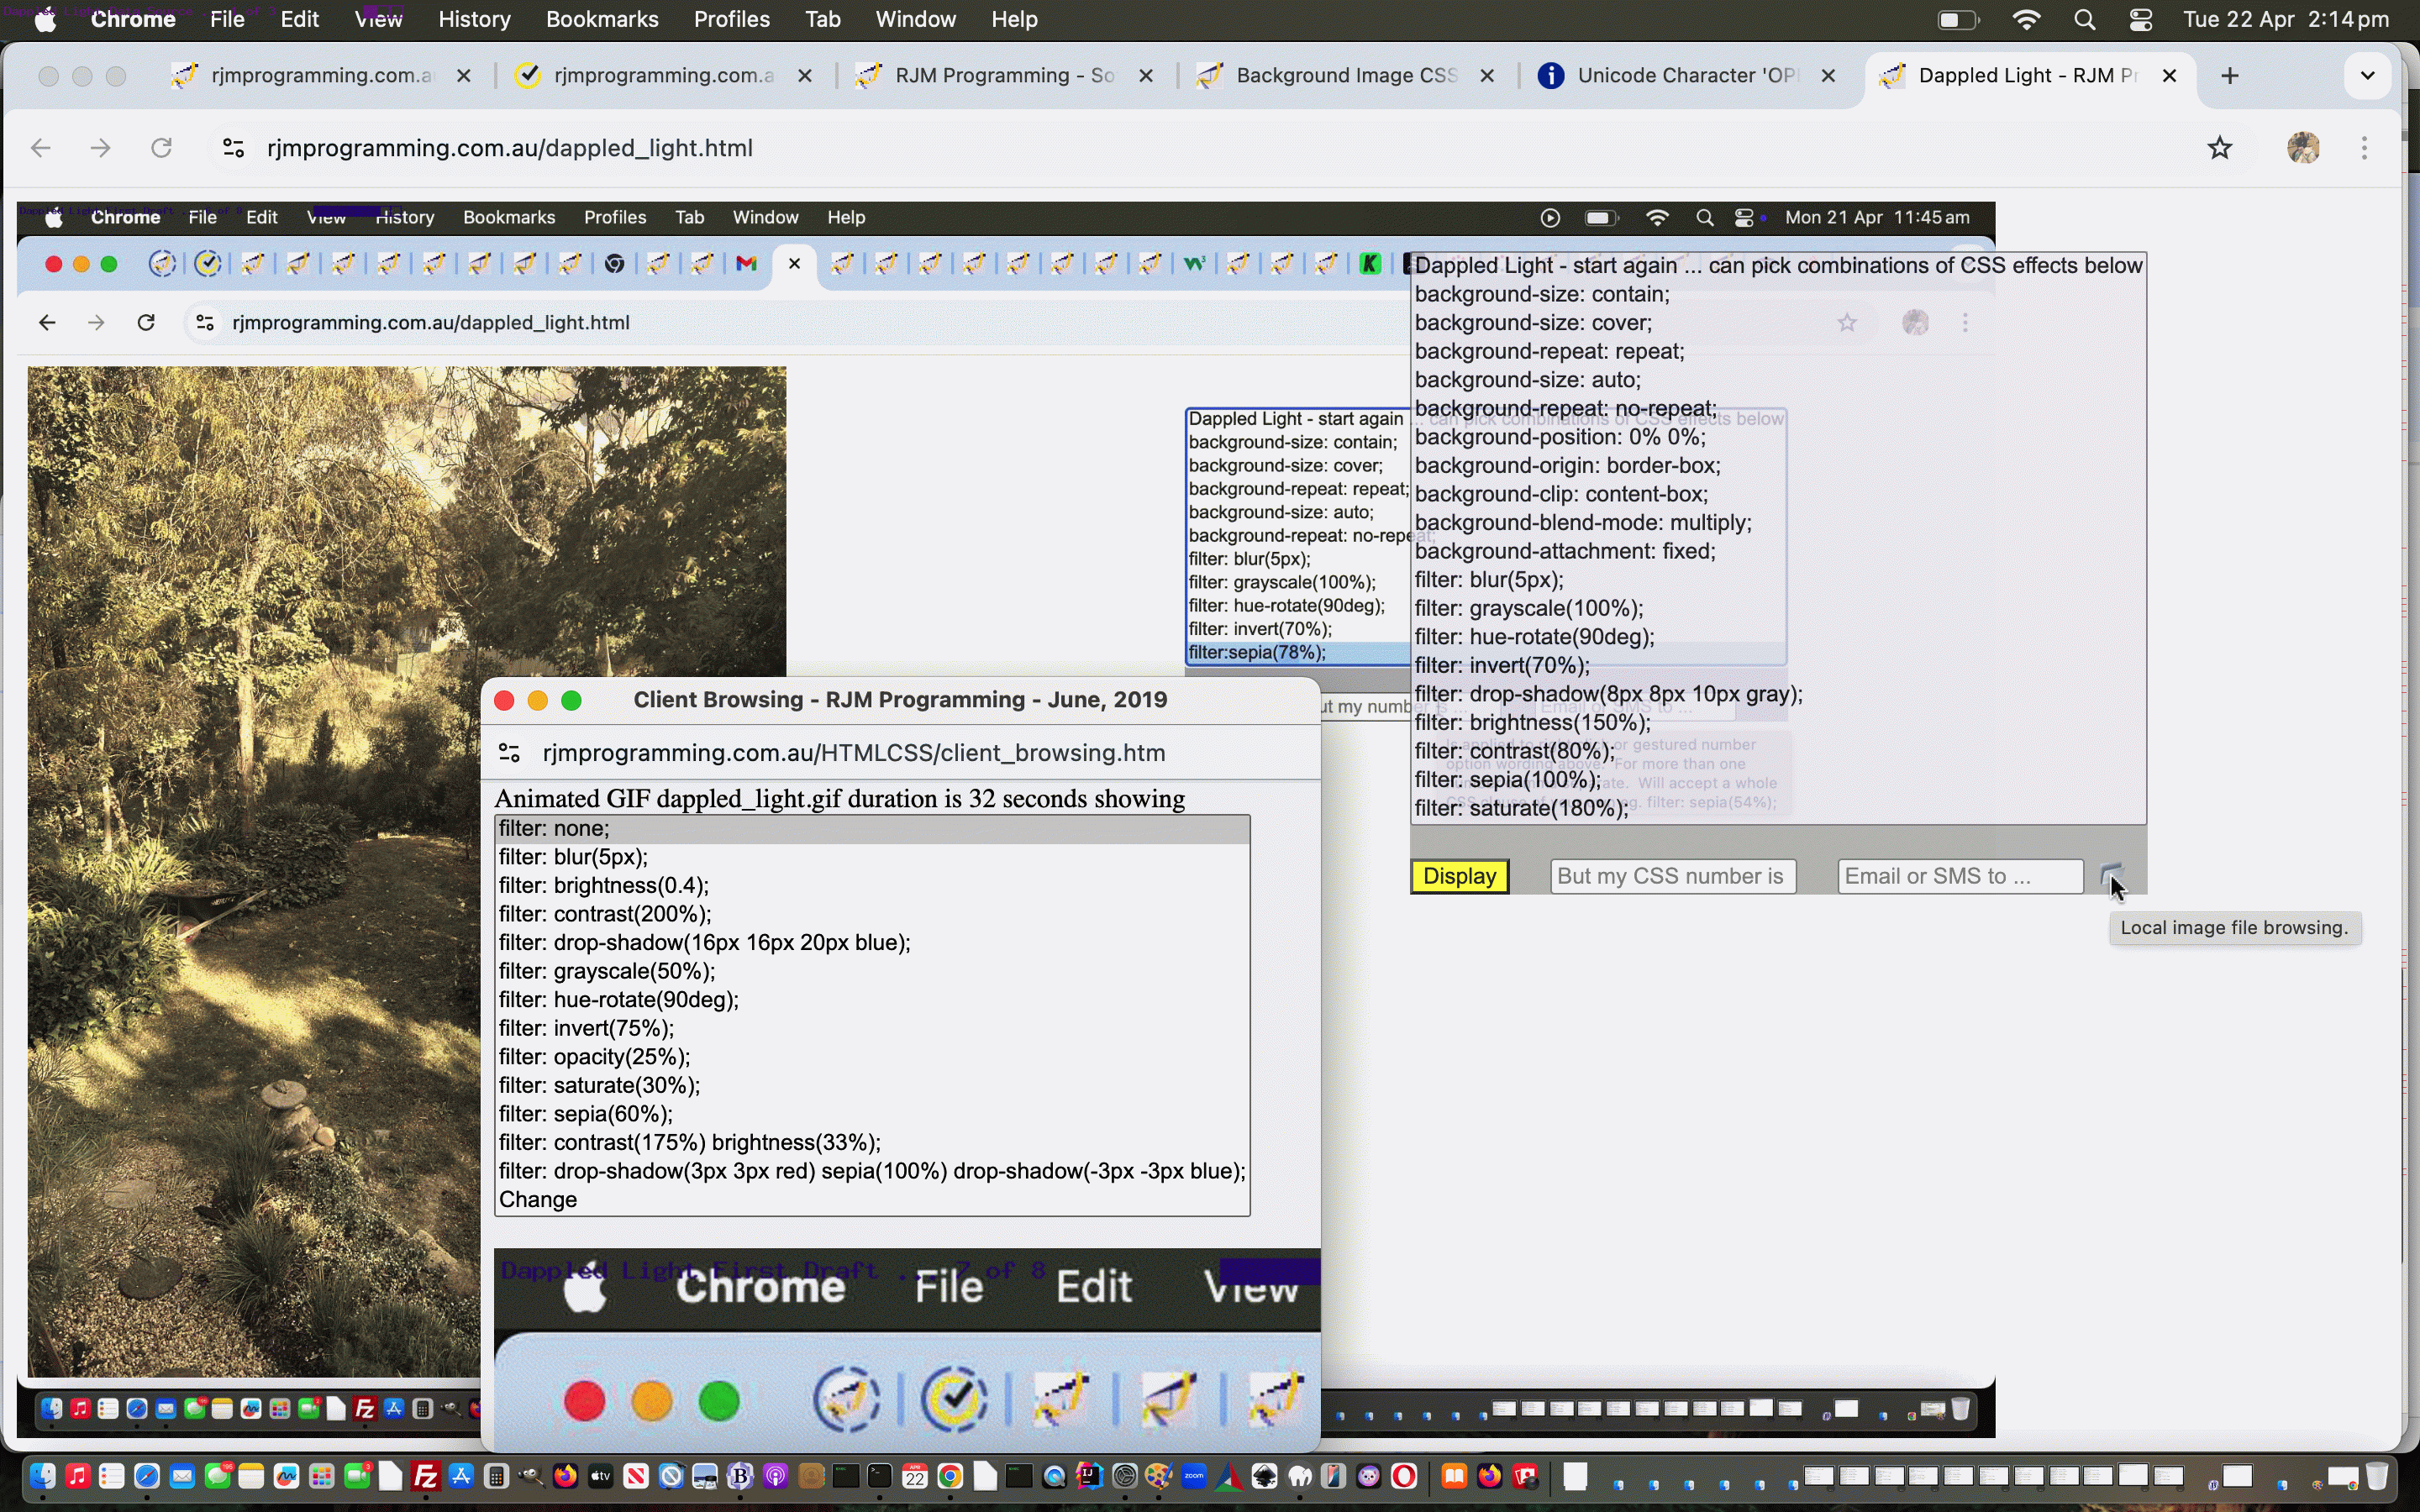Viewport: 2420px width, 1512px height.
Task: Open the App Store from the Dock
Action: click(x=461, y=1476)
